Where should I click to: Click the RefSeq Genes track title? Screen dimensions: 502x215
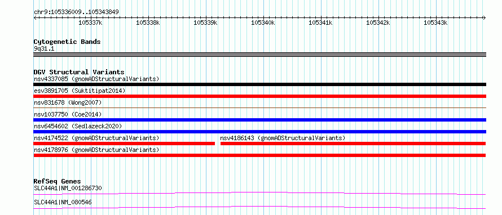pyautogui.click(x=58, y=181)
